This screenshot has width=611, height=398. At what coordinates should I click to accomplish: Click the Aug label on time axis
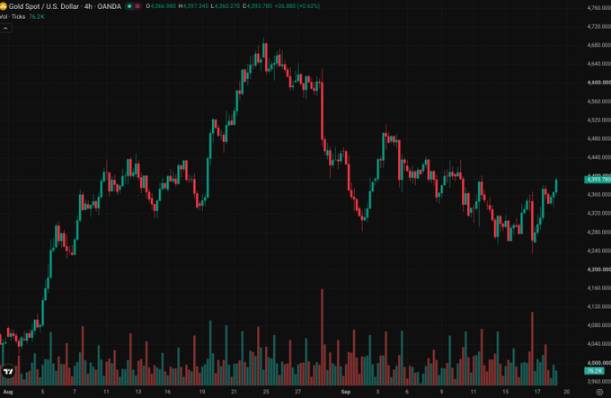pyautogui.click(x=8, y=392)
